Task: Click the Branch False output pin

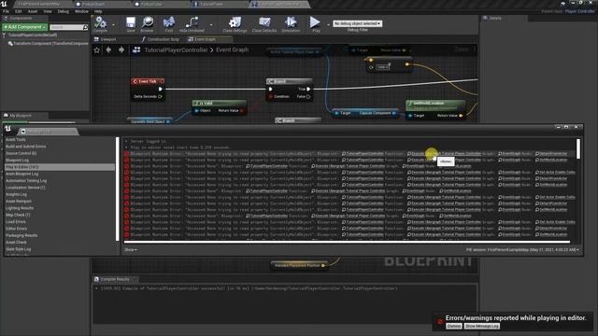Action: click(x=308, y=97)
